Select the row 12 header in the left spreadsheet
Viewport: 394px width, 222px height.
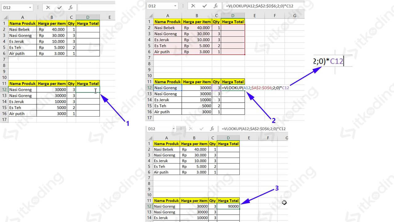coord(4,89)
